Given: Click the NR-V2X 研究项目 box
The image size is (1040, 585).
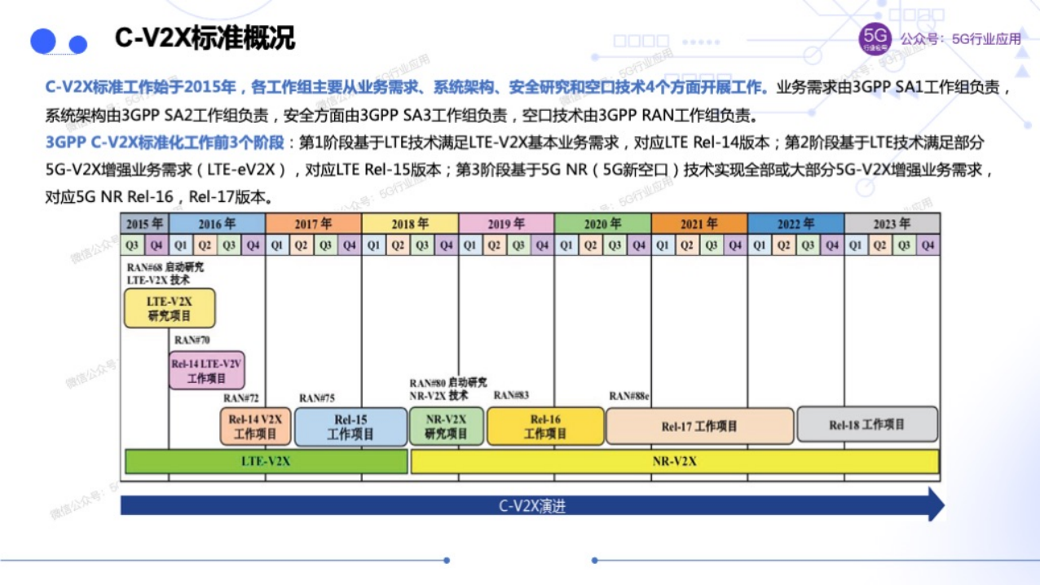Looking at the screenshot, I should 447,425.
